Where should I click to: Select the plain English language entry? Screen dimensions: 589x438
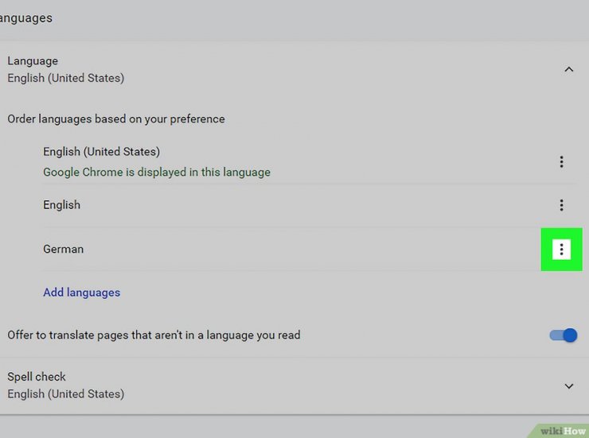point(61,205)
